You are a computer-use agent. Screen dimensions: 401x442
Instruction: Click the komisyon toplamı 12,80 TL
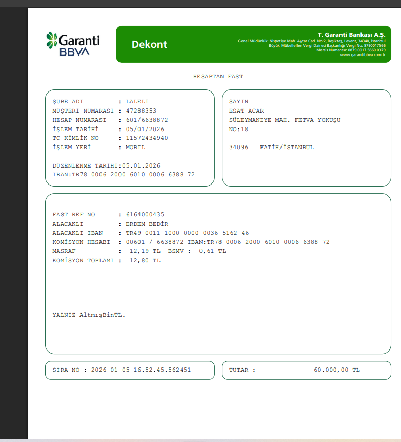pyautogui.click(x=145, y=261)
